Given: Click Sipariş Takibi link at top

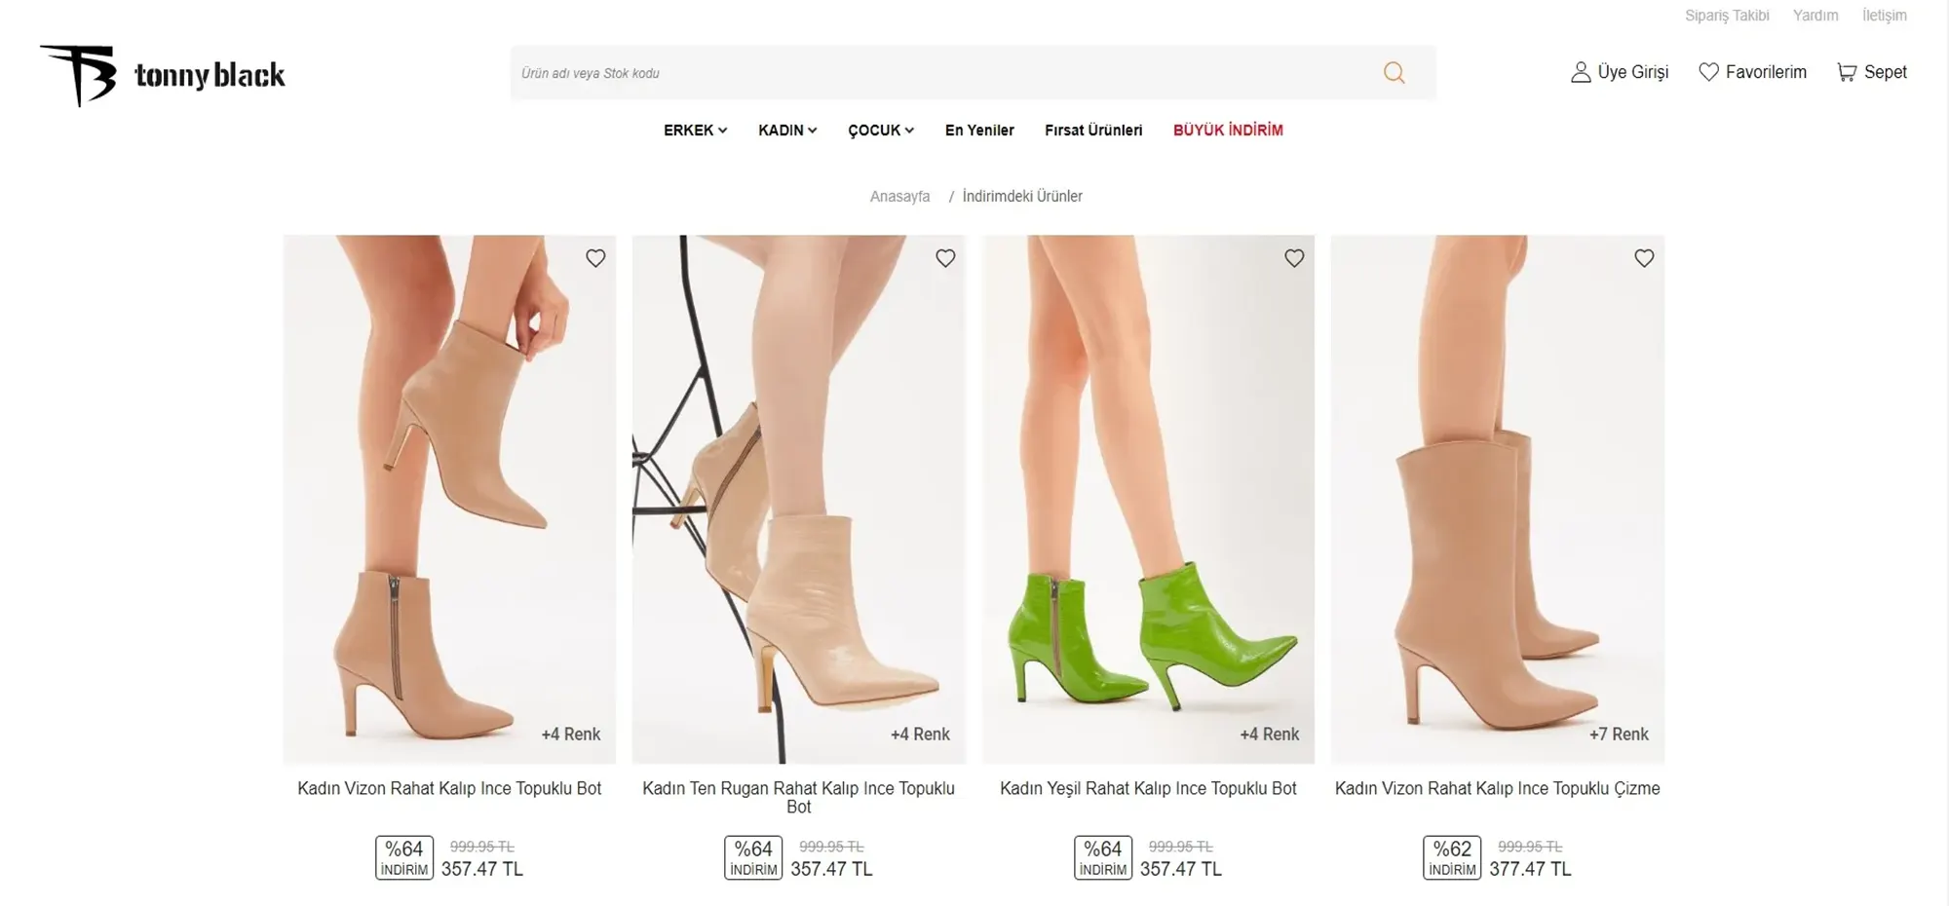Looking at the screenshot, I should 1727,16.
